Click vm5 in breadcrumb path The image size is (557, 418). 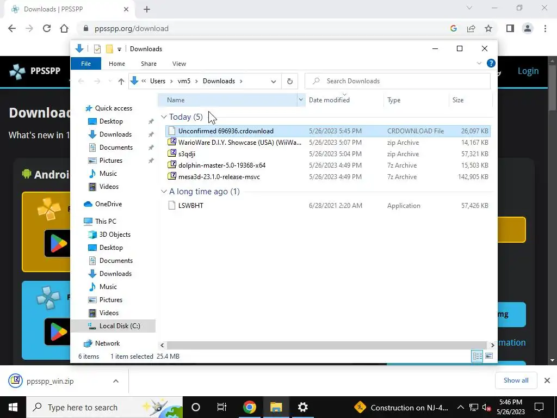pos(184,81)
